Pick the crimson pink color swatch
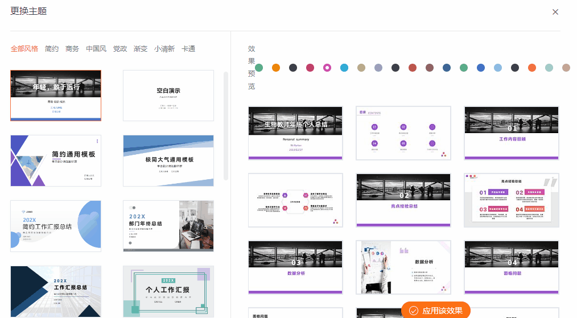Viewport: 577px width, 318px height. (310, 68)
